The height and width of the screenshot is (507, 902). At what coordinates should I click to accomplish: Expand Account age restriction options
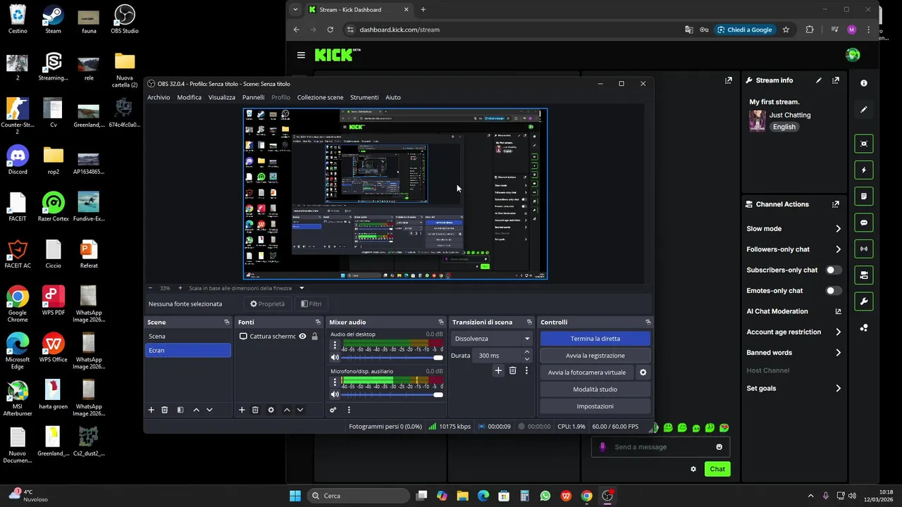pyautogui.click(x=838, y=332)
